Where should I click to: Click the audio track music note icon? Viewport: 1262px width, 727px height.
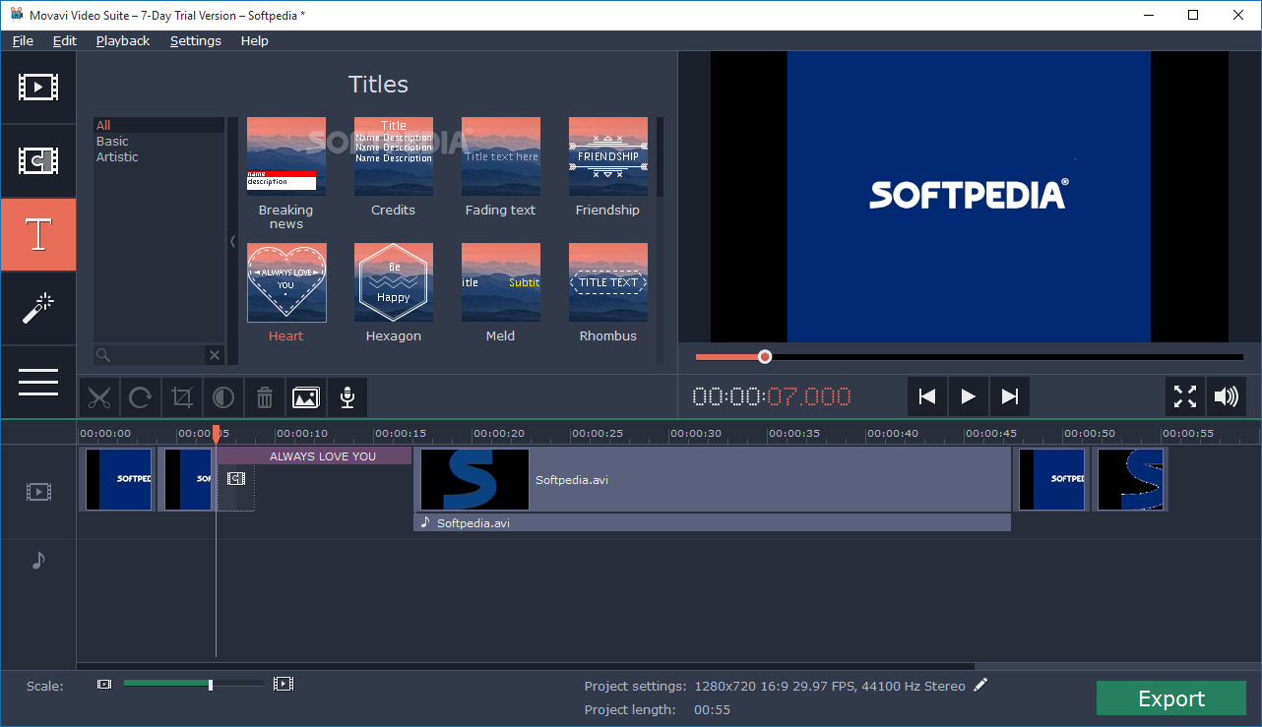(x=38, y=560)
